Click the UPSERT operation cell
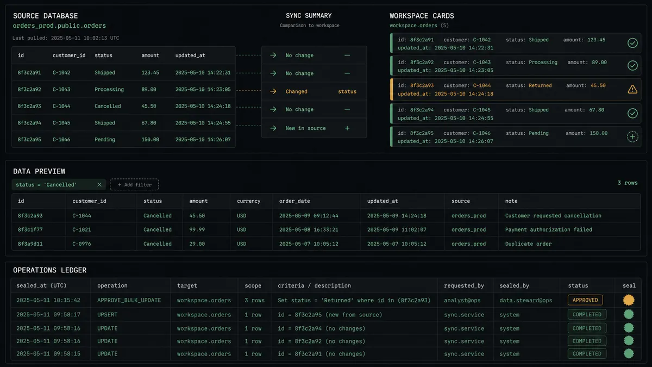The width and height of the screenshot is (652, 367). pos(108,314)
